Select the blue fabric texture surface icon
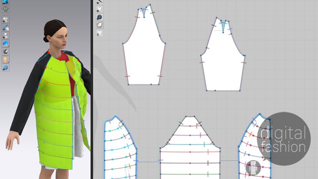 coord(5,44)
